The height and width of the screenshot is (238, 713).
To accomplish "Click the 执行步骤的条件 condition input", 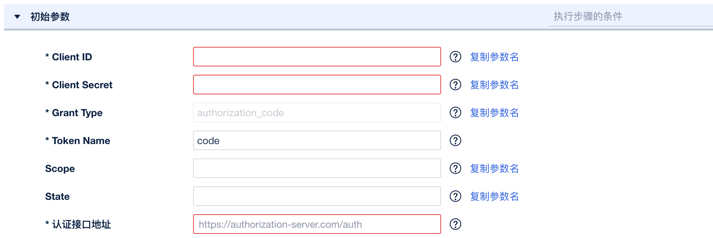I will click(x=630, y=17).
